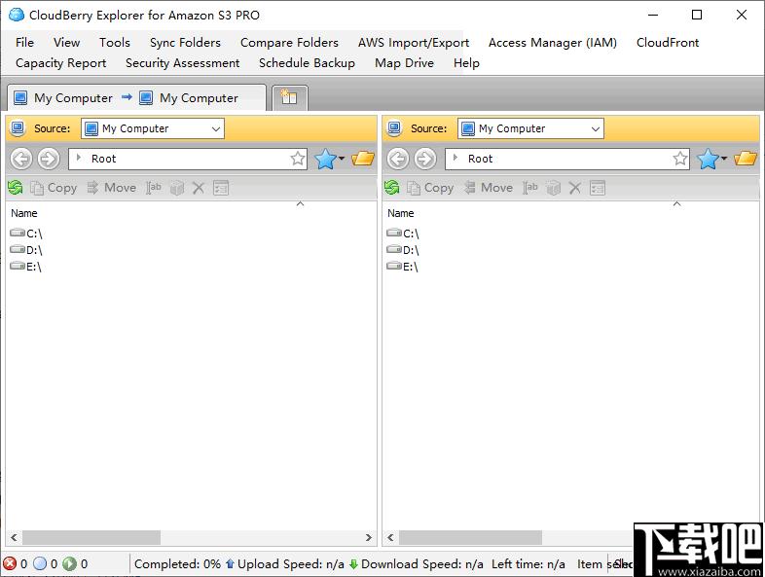
Task: Open Access Manager (IAM) menu
Action: pyautogui.click(x=553, y=43)
